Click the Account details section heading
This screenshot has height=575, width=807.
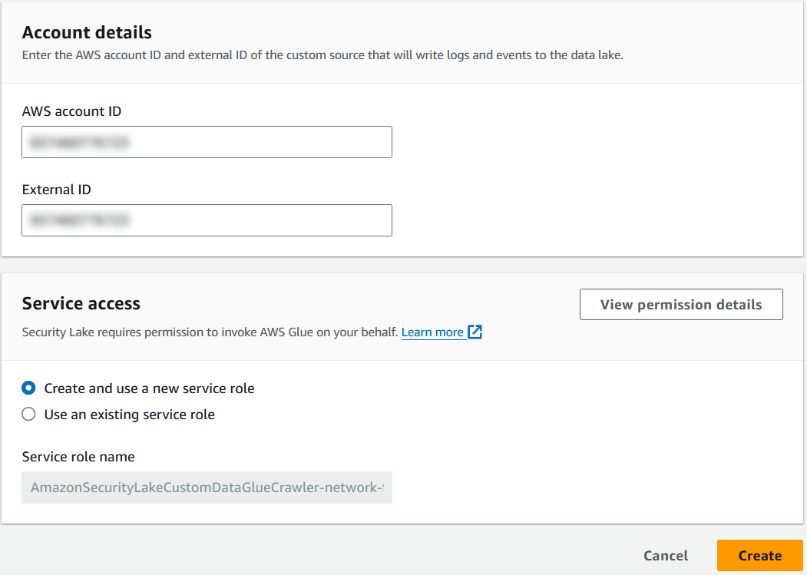pyautogui.click(x=87, y=32)
